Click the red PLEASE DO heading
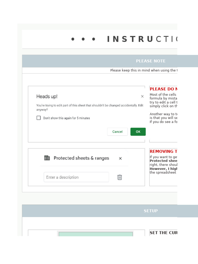 [x=163, y=89]
